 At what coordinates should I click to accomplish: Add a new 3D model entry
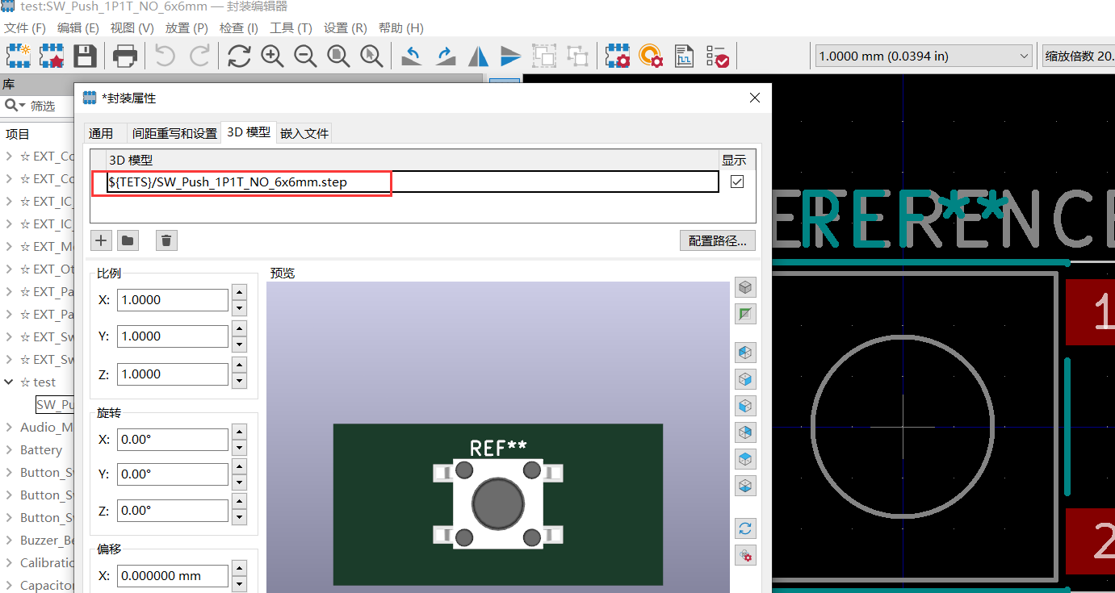click(100, 240)
